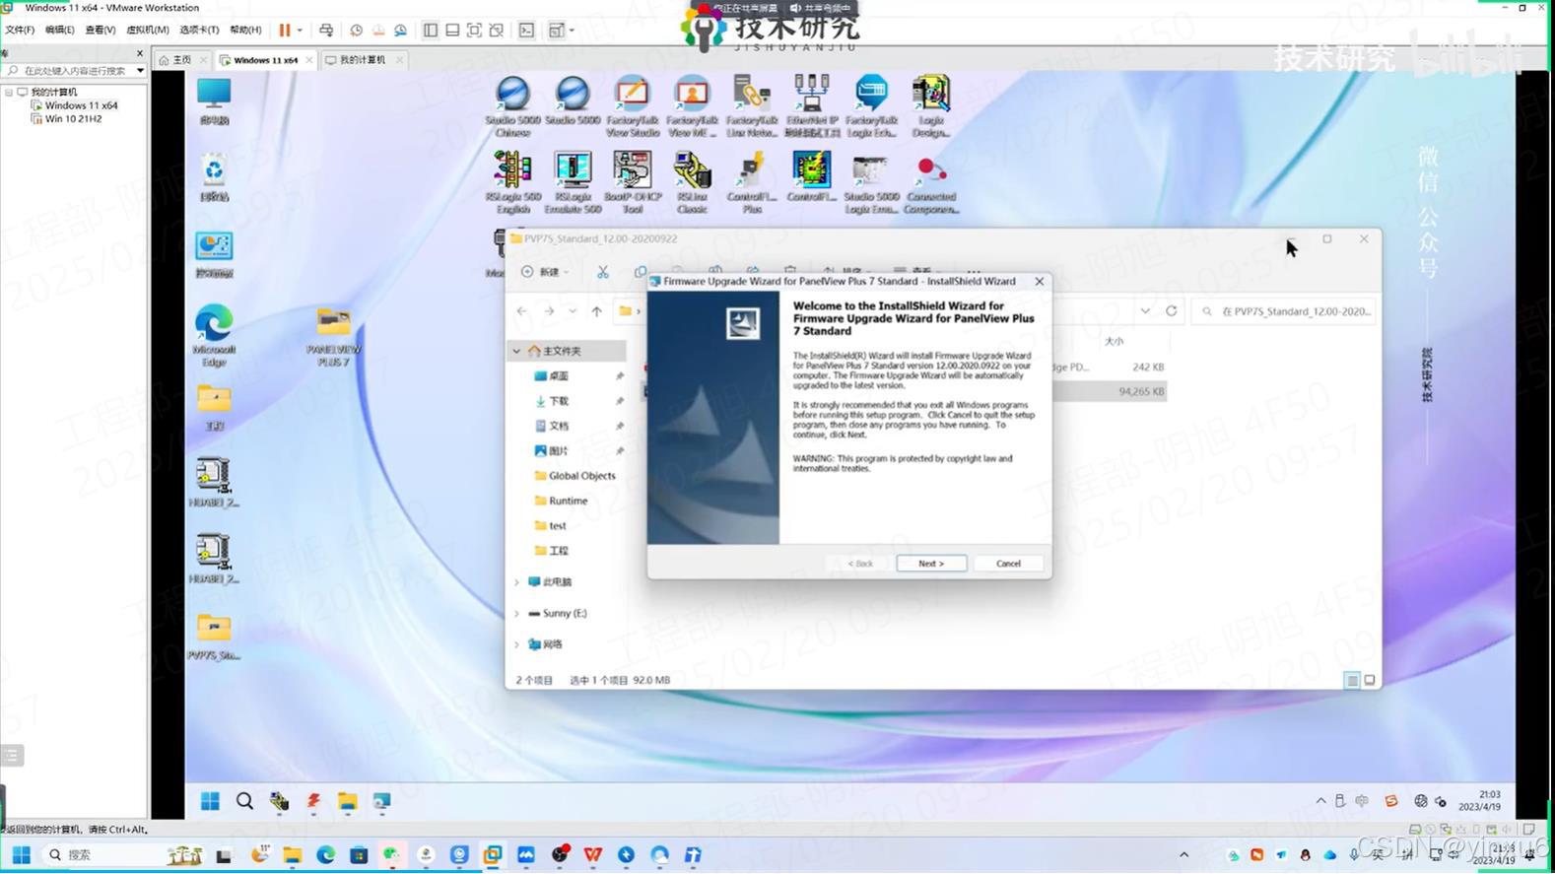Select Win 10 21H2 in library tree

pos(73,118)
